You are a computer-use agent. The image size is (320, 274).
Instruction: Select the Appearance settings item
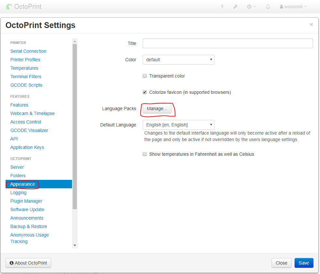(39, 184)
